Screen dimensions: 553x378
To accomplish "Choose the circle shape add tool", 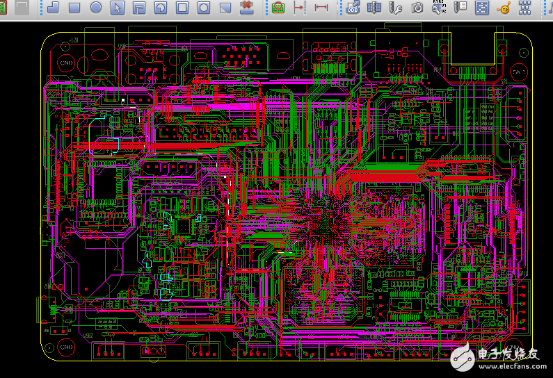I will 96,8.
